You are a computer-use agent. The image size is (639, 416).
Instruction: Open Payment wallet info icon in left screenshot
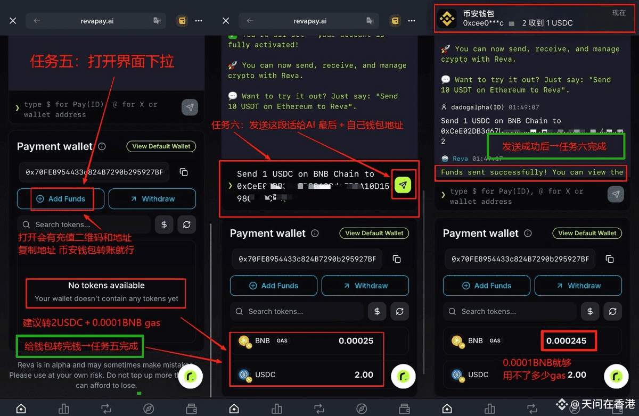click(x=102, y=146)
